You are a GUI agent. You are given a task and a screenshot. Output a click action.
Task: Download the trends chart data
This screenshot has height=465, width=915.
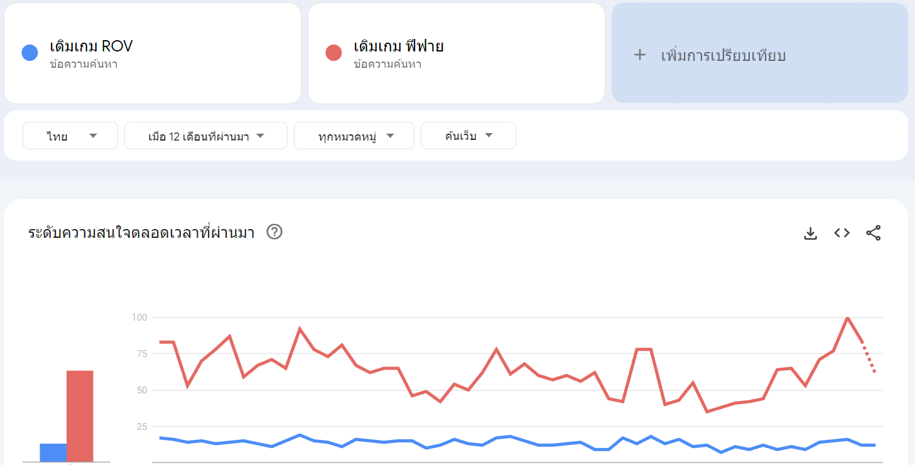point(810,232)
